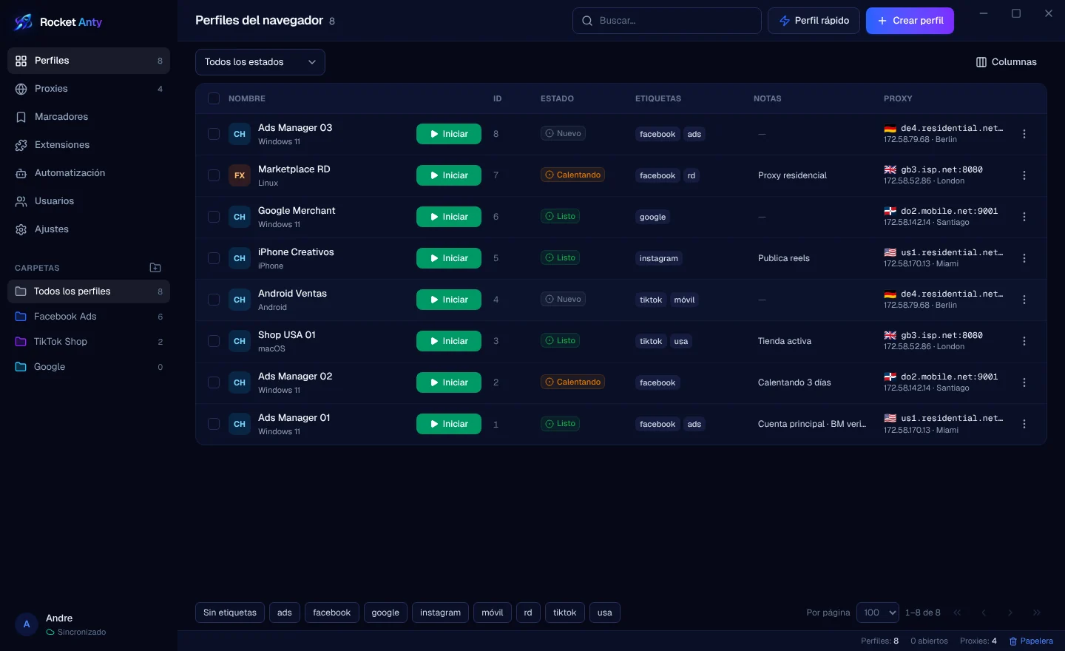The width and height of the screenshot is (1065, 651).
Task: Open the three-dot menu for Marketplace RD
Action: point(1024,175)
